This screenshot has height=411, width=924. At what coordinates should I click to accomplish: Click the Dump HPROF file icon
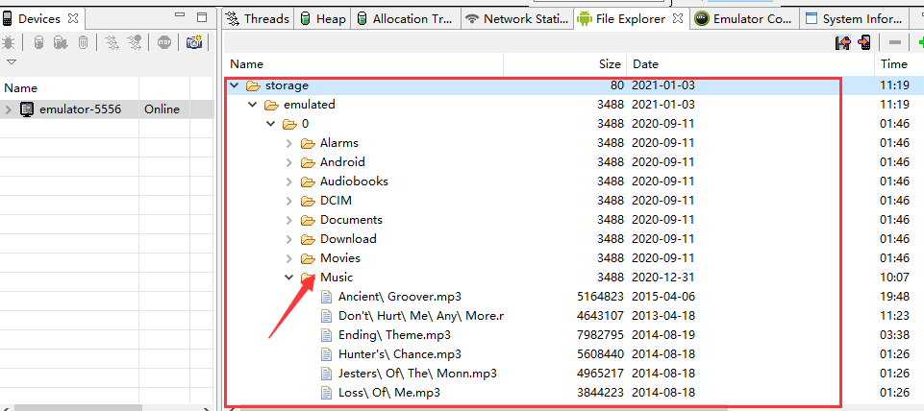coord(60,42)
